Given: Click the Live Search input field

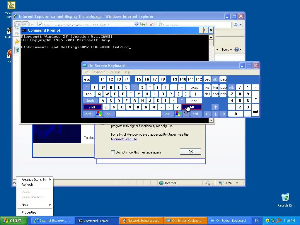Looking at the screenshot, I should (x=194, y=25).
